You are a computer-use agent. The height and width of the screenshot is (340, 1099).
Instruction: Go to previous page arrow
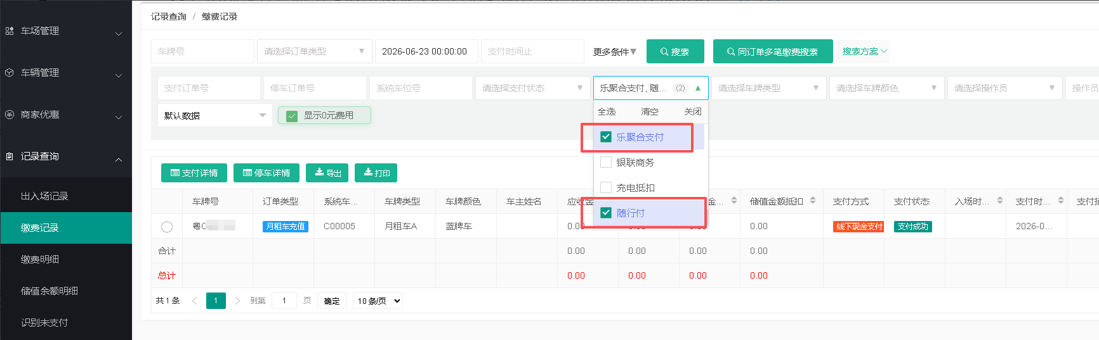tap(194, 301)
